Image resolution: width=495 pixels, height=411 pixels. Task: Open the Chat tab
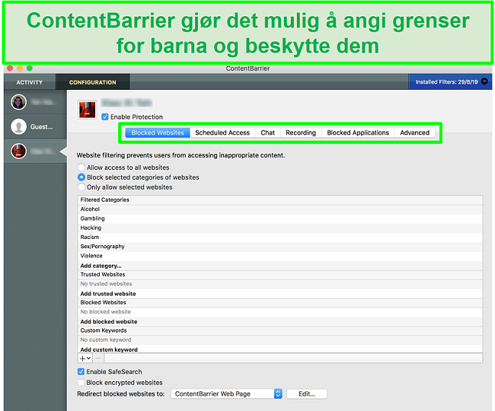click(268, 132)
